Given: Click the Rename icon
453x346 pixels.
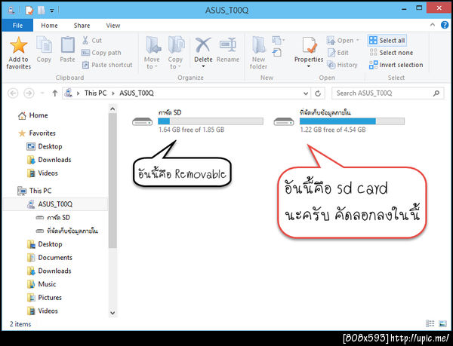Looking at the screenshot, I should tap(228, 45).
